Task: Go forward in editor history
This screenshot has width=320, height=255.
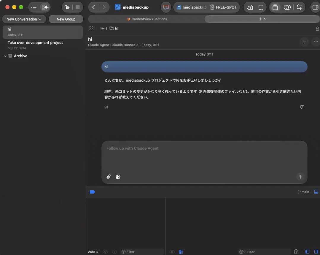Action: pyautogui.click(x=104, y=7)
